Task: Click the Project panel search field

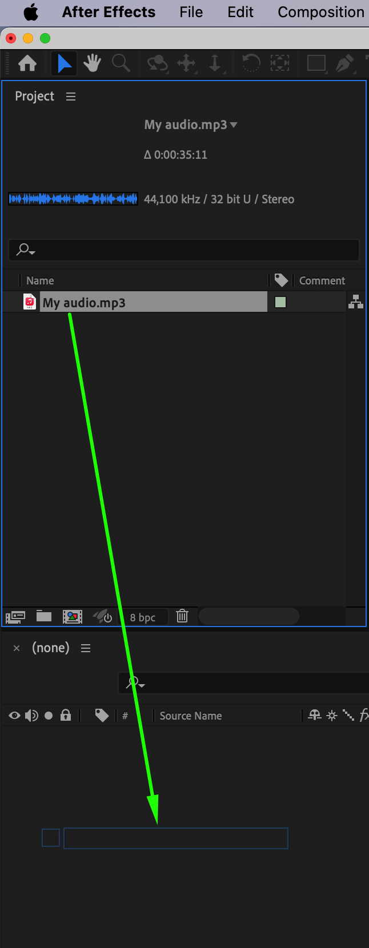Action: tap(184, 250)
